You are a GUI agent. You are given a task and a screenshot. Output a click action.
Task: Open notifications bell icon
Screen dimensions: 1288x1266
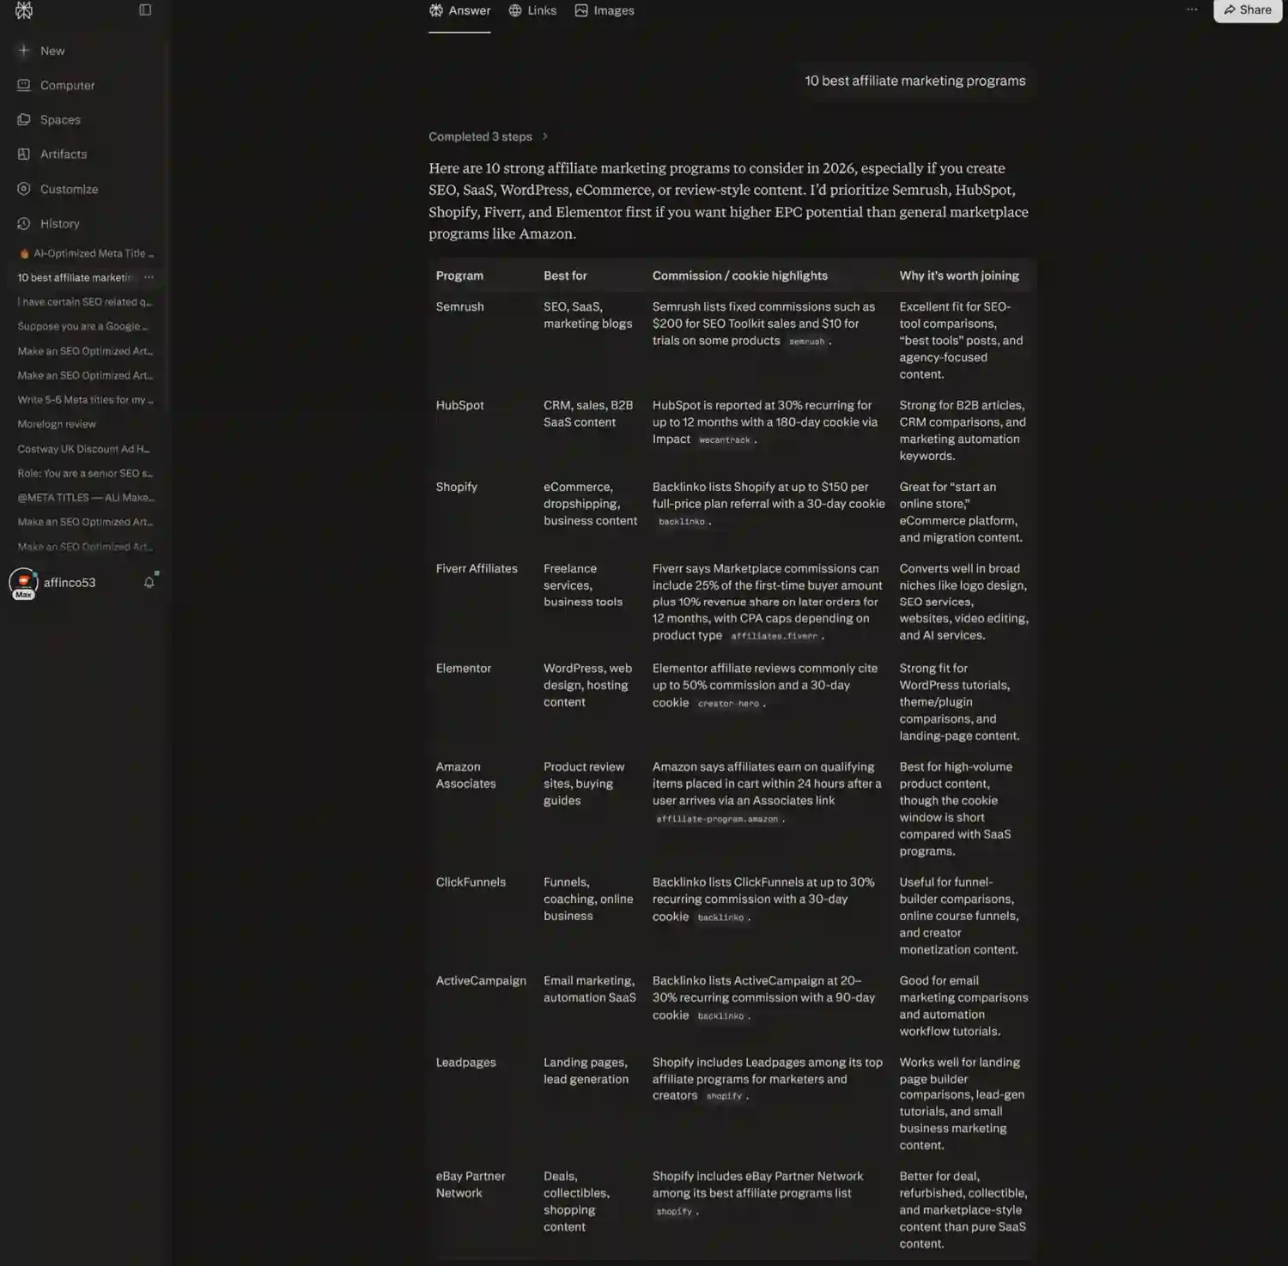(x=149, y=583)
